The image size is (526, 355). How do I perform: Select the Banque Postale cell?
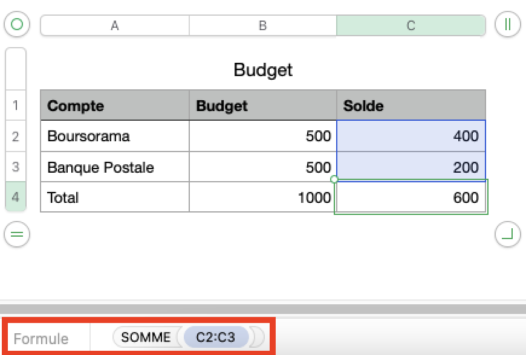[x=115, y=167]
